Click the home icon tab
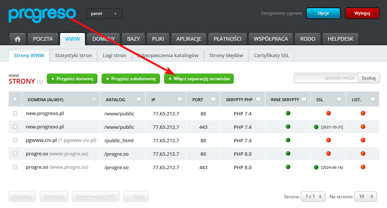Screen dimensions: 387x208 [17, 39]
